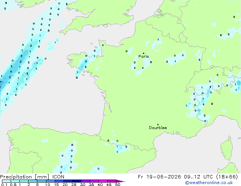Click the 2–5 mm legend color swatch
This screenshot has width=241, height=186.
pos(33,181)
